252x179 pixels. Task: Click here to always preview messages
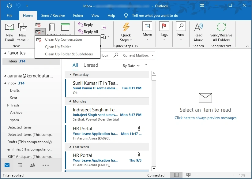click(x=205, y=118)
